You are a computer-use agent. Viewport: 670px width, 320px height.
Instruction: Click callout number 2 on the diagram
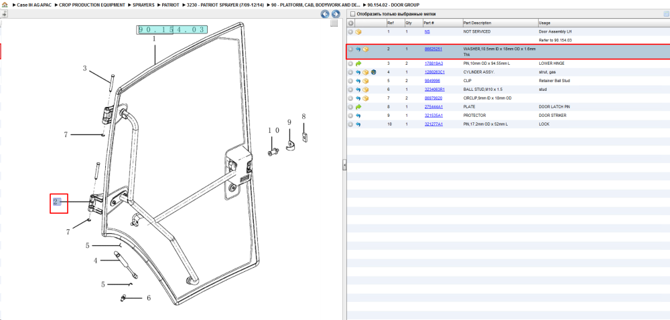click(56, 202)
